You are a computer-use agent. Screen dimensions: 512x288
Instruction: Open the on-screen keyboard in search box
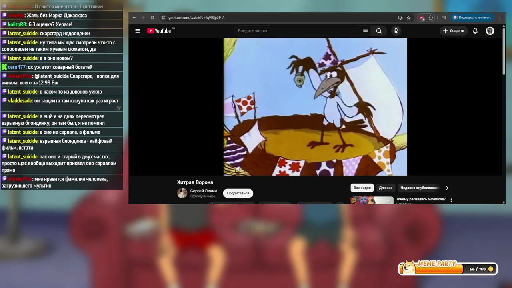coord(366,31)
